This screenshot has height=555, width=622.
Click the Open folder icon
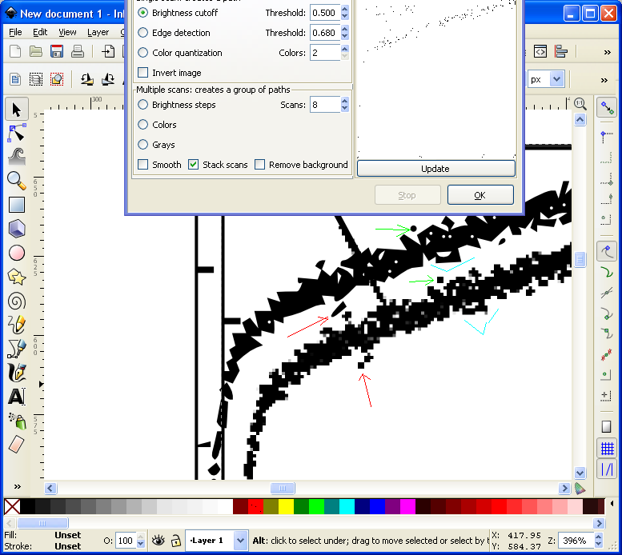coord(36,51)
